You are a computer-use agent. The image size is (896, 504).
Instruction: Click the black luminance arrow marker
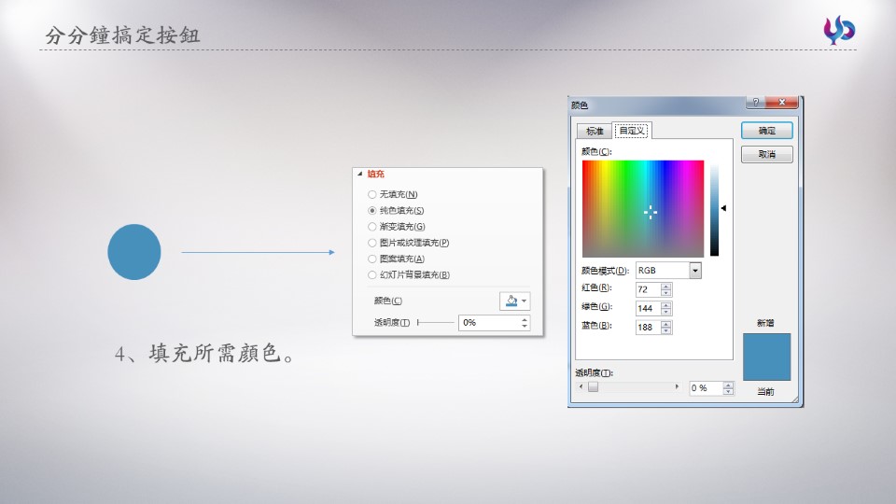tap(723, 208)
